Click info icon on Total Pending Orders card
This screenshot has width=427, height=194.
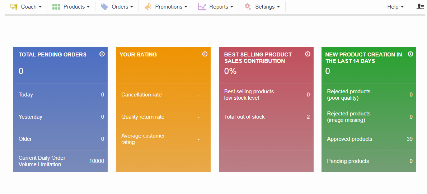102,54
